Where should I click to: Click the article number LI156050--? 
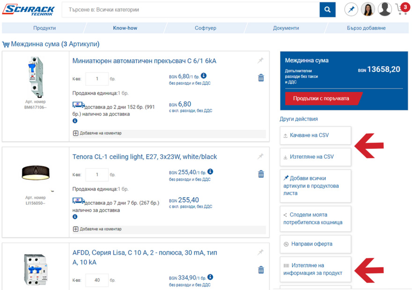[x=36, y=203]
